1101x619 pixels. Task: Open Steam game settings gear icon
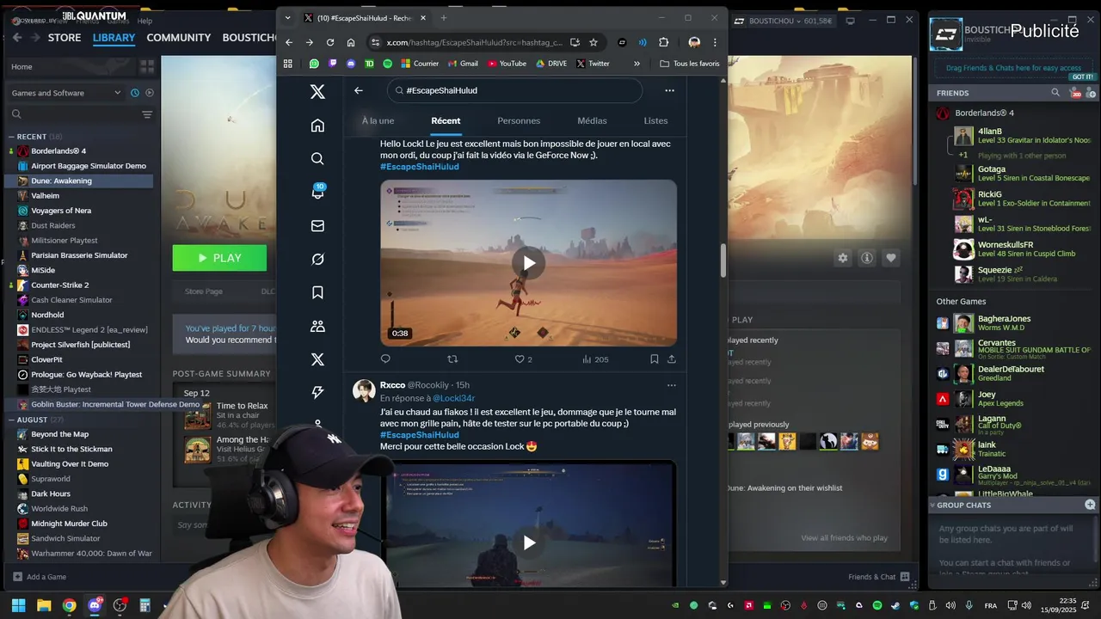843,258
